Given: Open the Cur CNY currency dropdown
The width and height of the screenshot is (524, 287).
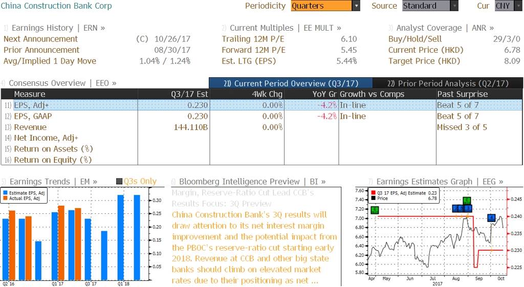Looking at the screenshot, I should click(x=508, y=6).
